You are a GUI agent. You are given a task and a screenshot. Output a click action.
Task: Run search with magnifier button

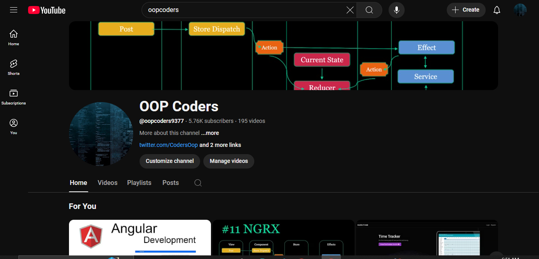click(369, 10)
